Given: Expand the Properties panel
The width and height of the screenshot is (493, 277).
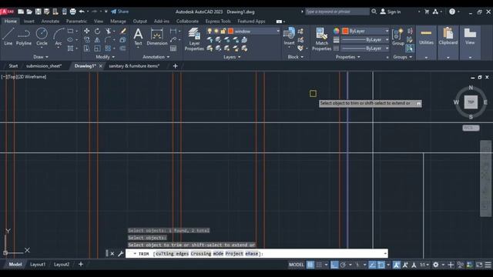Looking at the screenshot, I should (347, 57).
